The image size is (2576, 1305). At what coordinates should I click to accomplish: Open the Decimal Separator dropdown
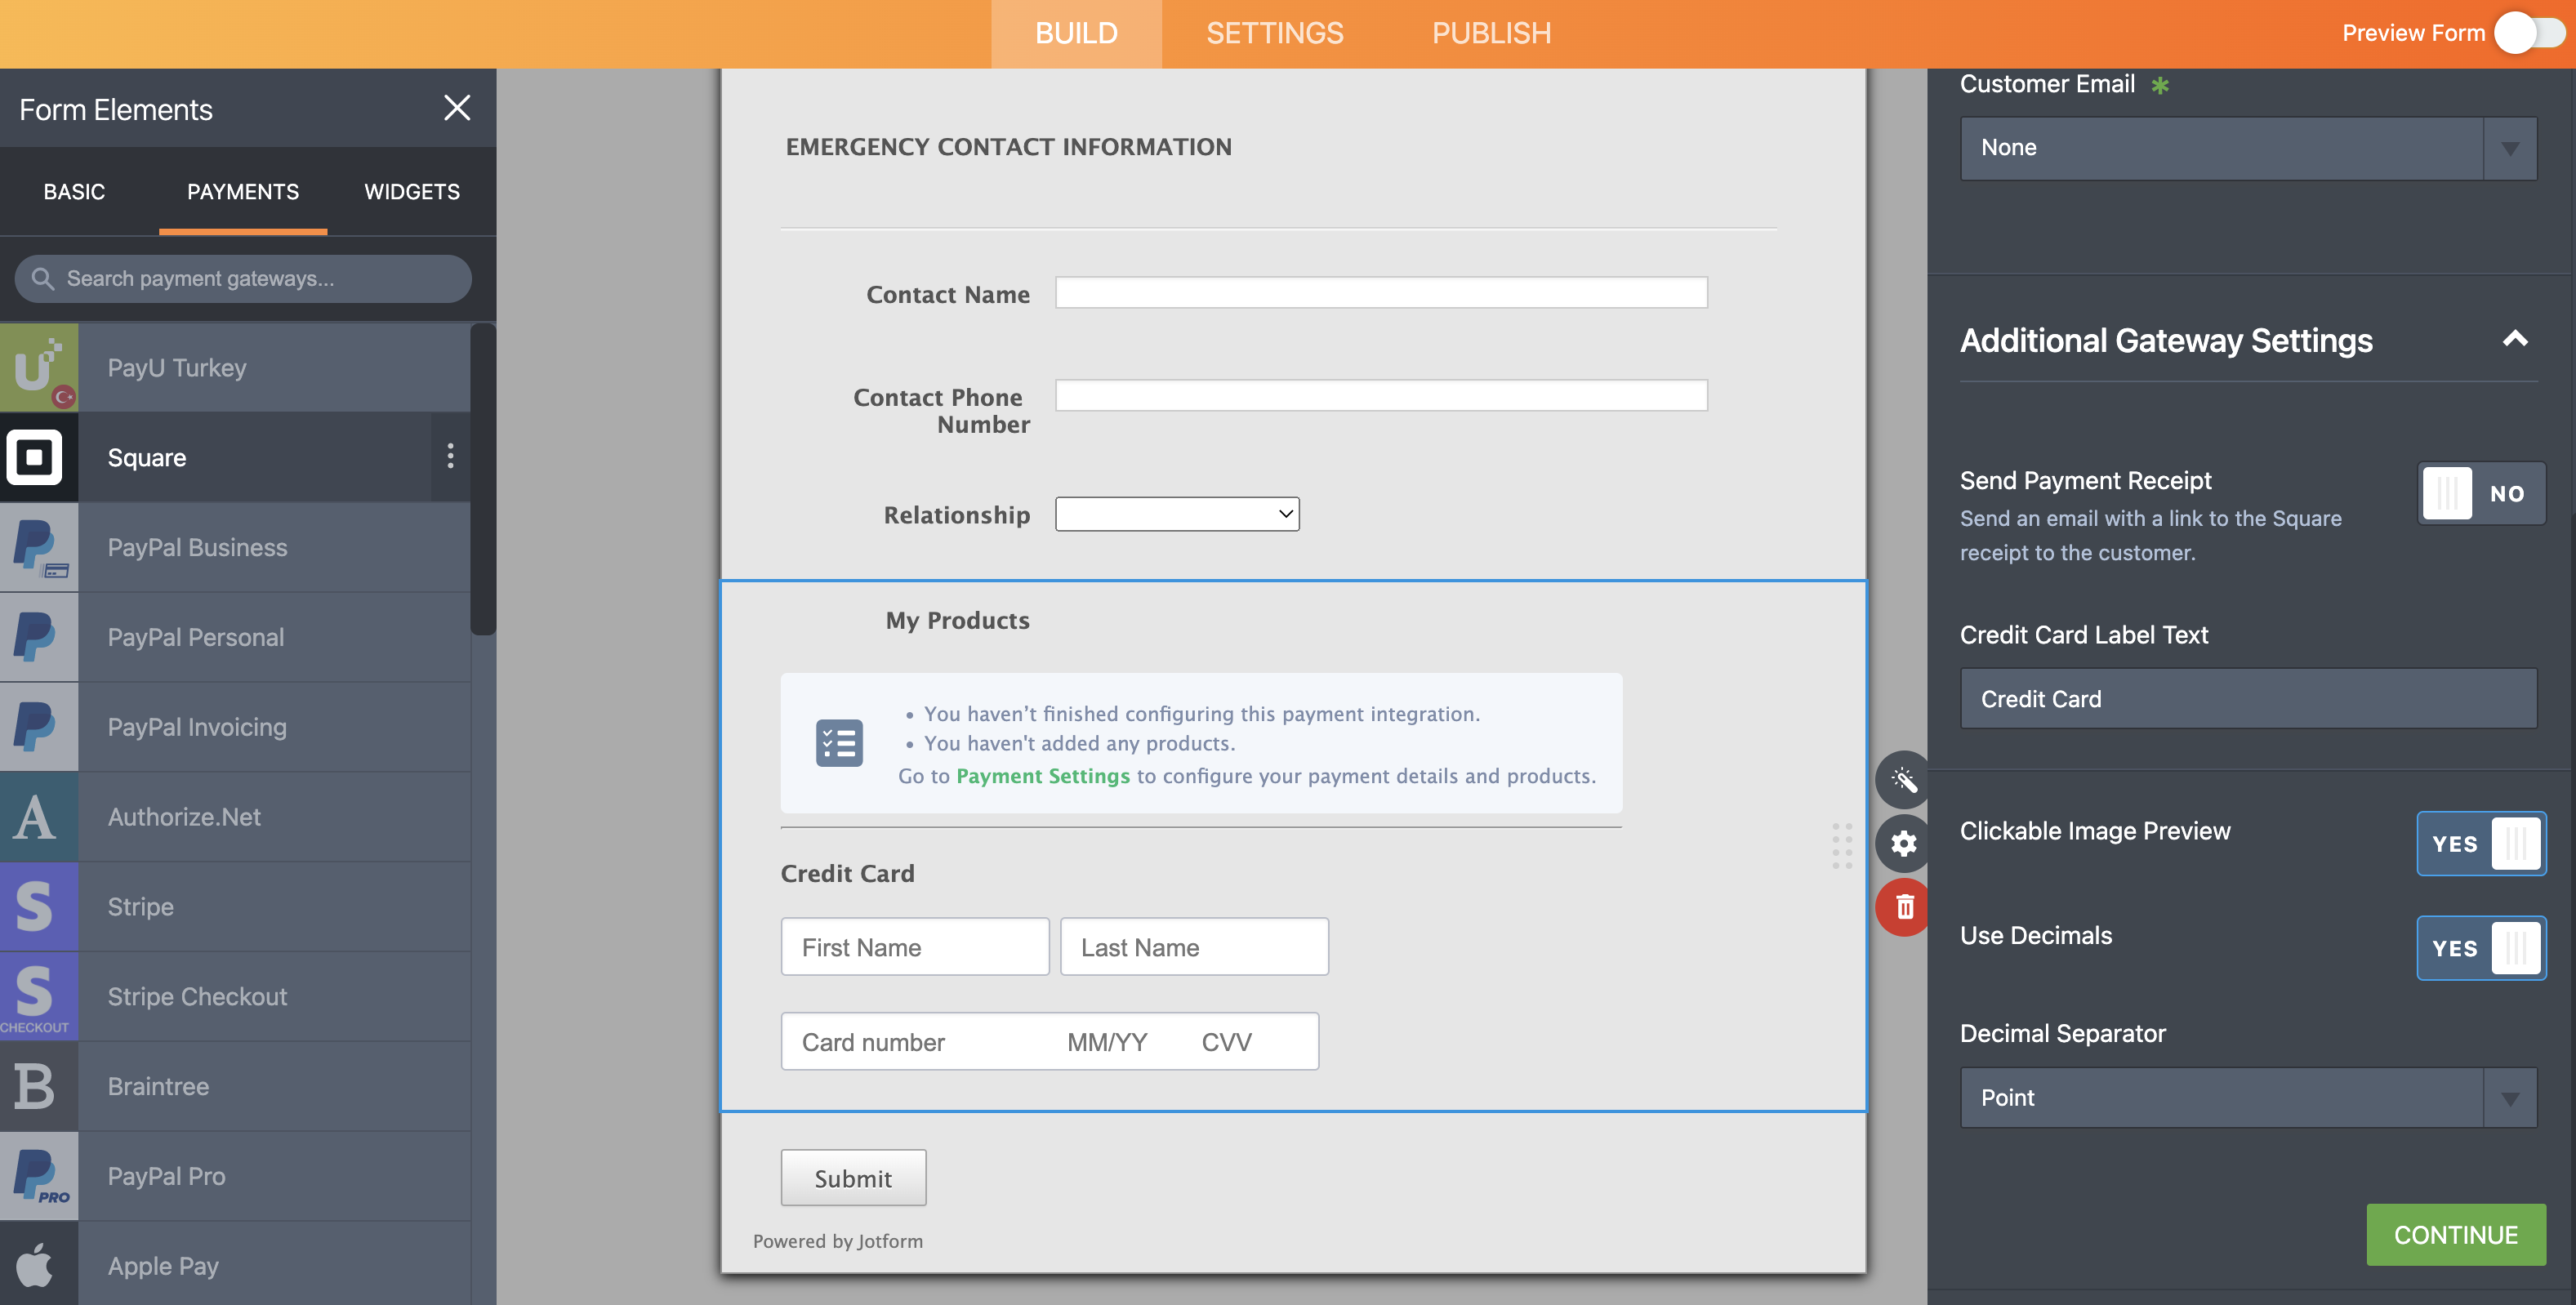pyautogui.click(x=2246, y=1097)
